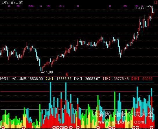This screenshot has height=129, width=158.
Task: Click the white 【银】 25082.67 value
Action: pos(87,79)
